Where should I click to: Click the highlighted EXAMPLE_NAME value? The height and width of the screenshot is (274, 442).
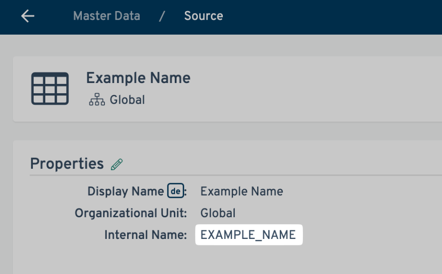[248, 235]
